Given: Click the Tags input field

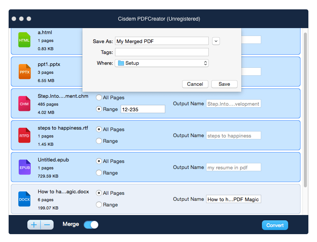Looking at the screenshot, I should (x=161, y=52).
